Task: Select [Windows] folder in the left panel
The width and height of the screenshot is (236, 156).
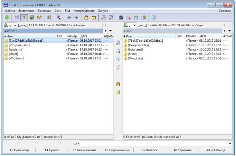Action: tap(58, 58)
